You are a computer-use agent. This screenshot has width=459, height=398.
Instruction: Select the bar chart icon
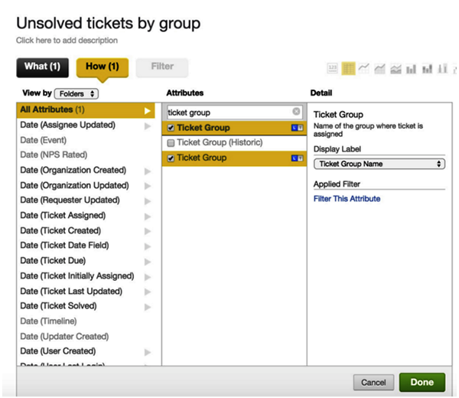pos(411,69)
